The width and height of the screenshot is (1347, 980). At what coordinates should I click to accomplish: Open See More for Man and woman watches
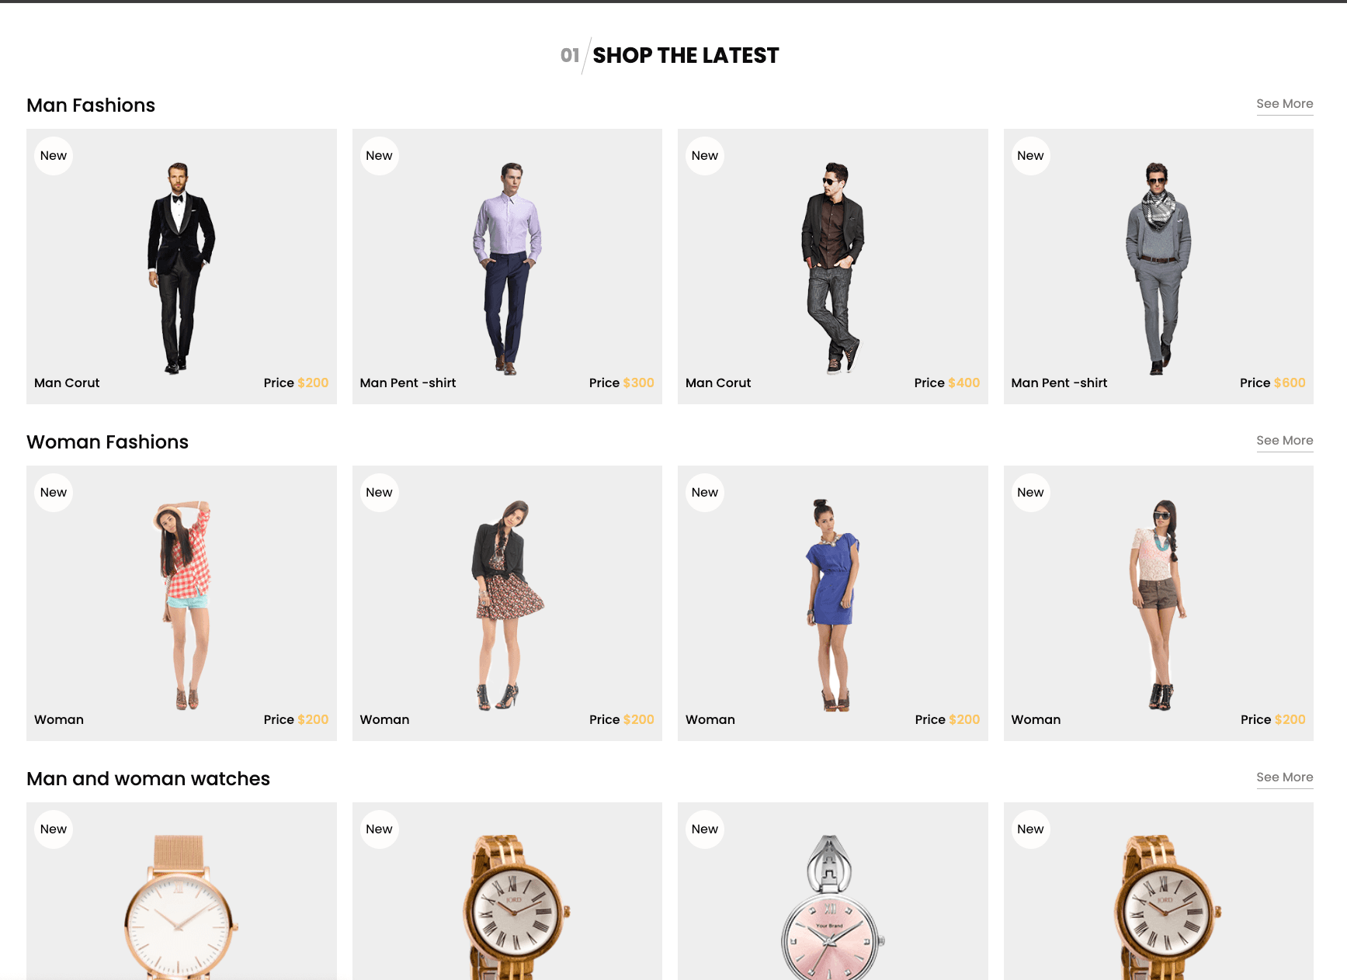click(1284, 777)
